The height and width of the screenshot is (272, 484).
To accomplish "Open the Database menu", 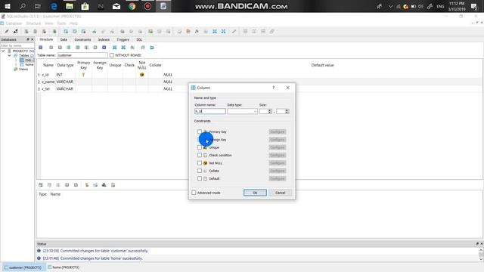I will tap(14, 23).
